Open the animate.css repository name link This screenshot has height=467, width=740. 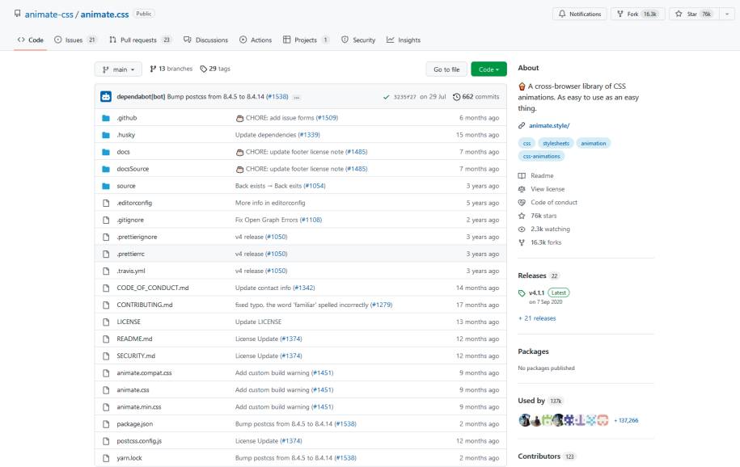pos(104,15)
